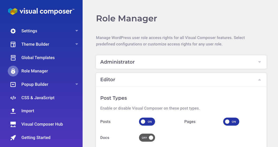Click the Docs label
278x147 pixels.
click(105, 138)
